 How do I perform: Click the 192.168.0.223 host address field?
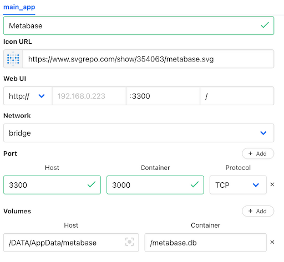pyautogui.click(x=89, y=96)
